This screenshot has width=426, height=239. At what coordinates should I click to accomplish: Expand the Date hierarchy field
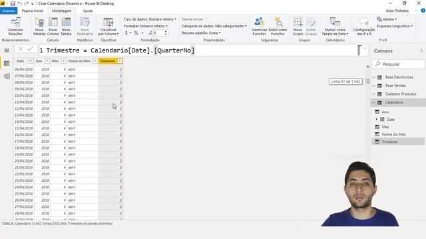click(377, 119)
